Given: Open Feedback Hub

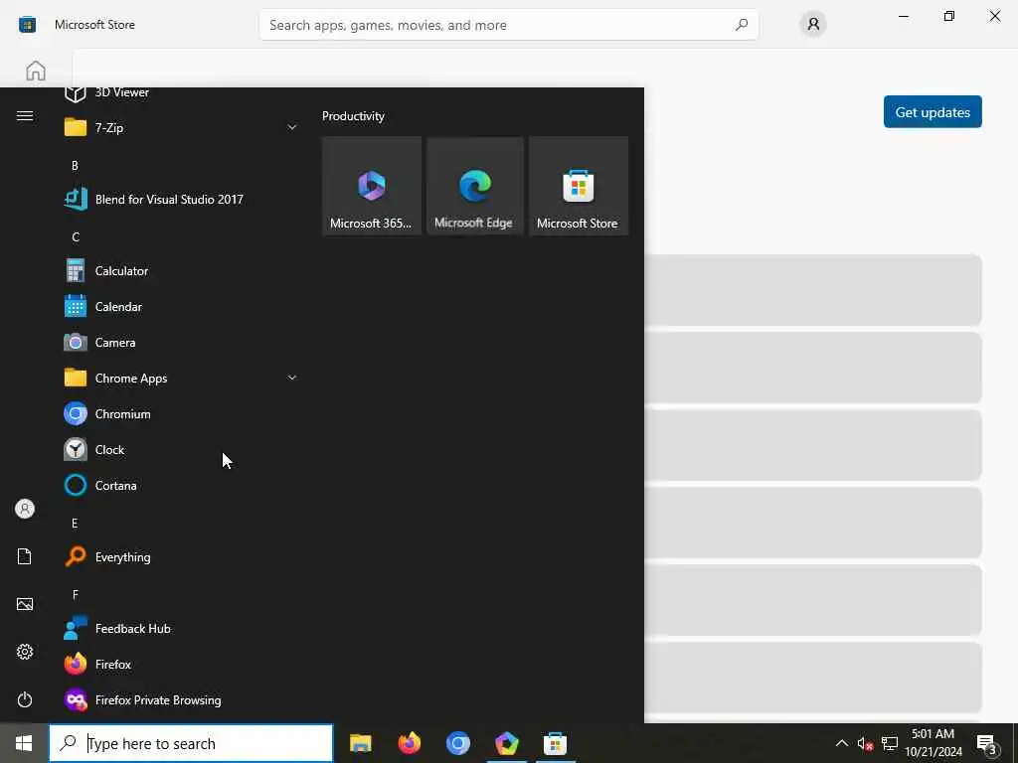Looking at the screenshot, I should tap(181, 628).
